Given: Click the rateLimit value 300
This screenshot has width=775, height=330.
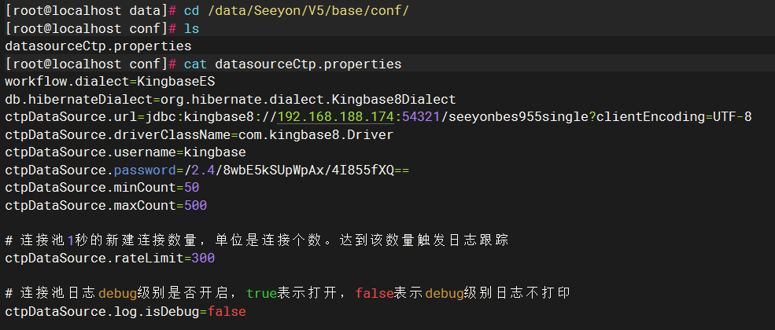Looking at the screenshot, I should coord(203,258).
